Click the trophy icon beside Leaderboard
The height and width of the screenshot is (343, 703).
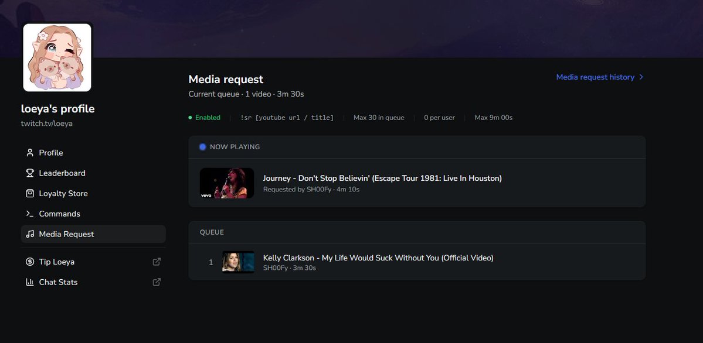30,173
